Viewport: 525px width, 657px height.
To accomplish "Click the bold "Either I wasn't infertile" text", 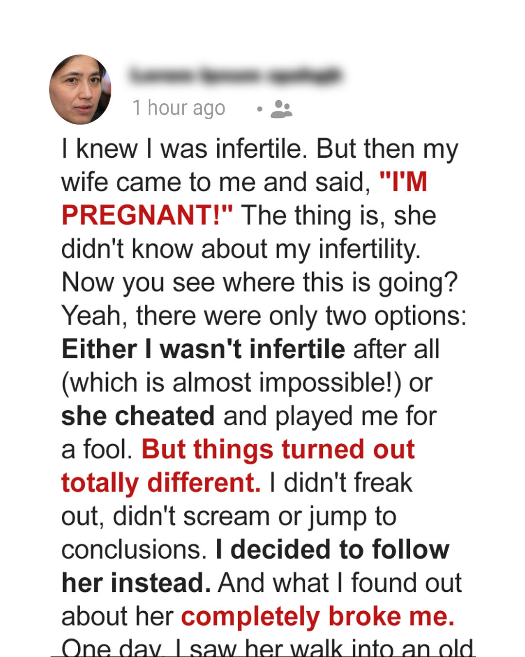I will click(203, 349).
